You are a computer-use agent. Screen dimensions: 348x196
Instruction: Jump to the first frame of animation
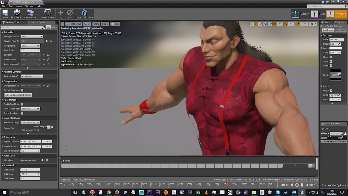coord(283,185)
